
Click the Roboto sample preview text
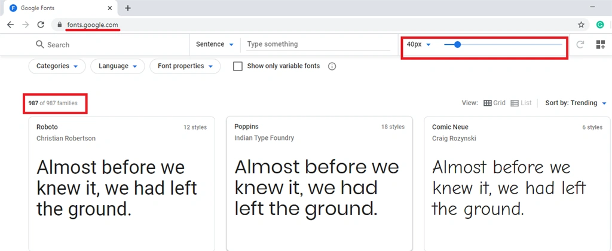(117, 188)
